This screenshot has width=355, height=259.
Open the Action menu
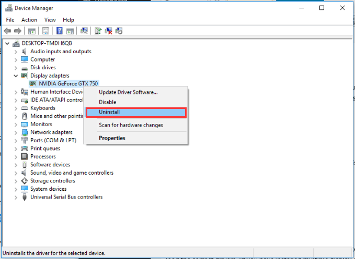(x=29, y=20)
